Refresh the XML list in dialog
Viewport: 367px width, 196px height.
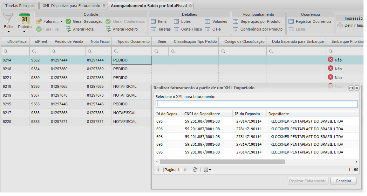(195, 170)
